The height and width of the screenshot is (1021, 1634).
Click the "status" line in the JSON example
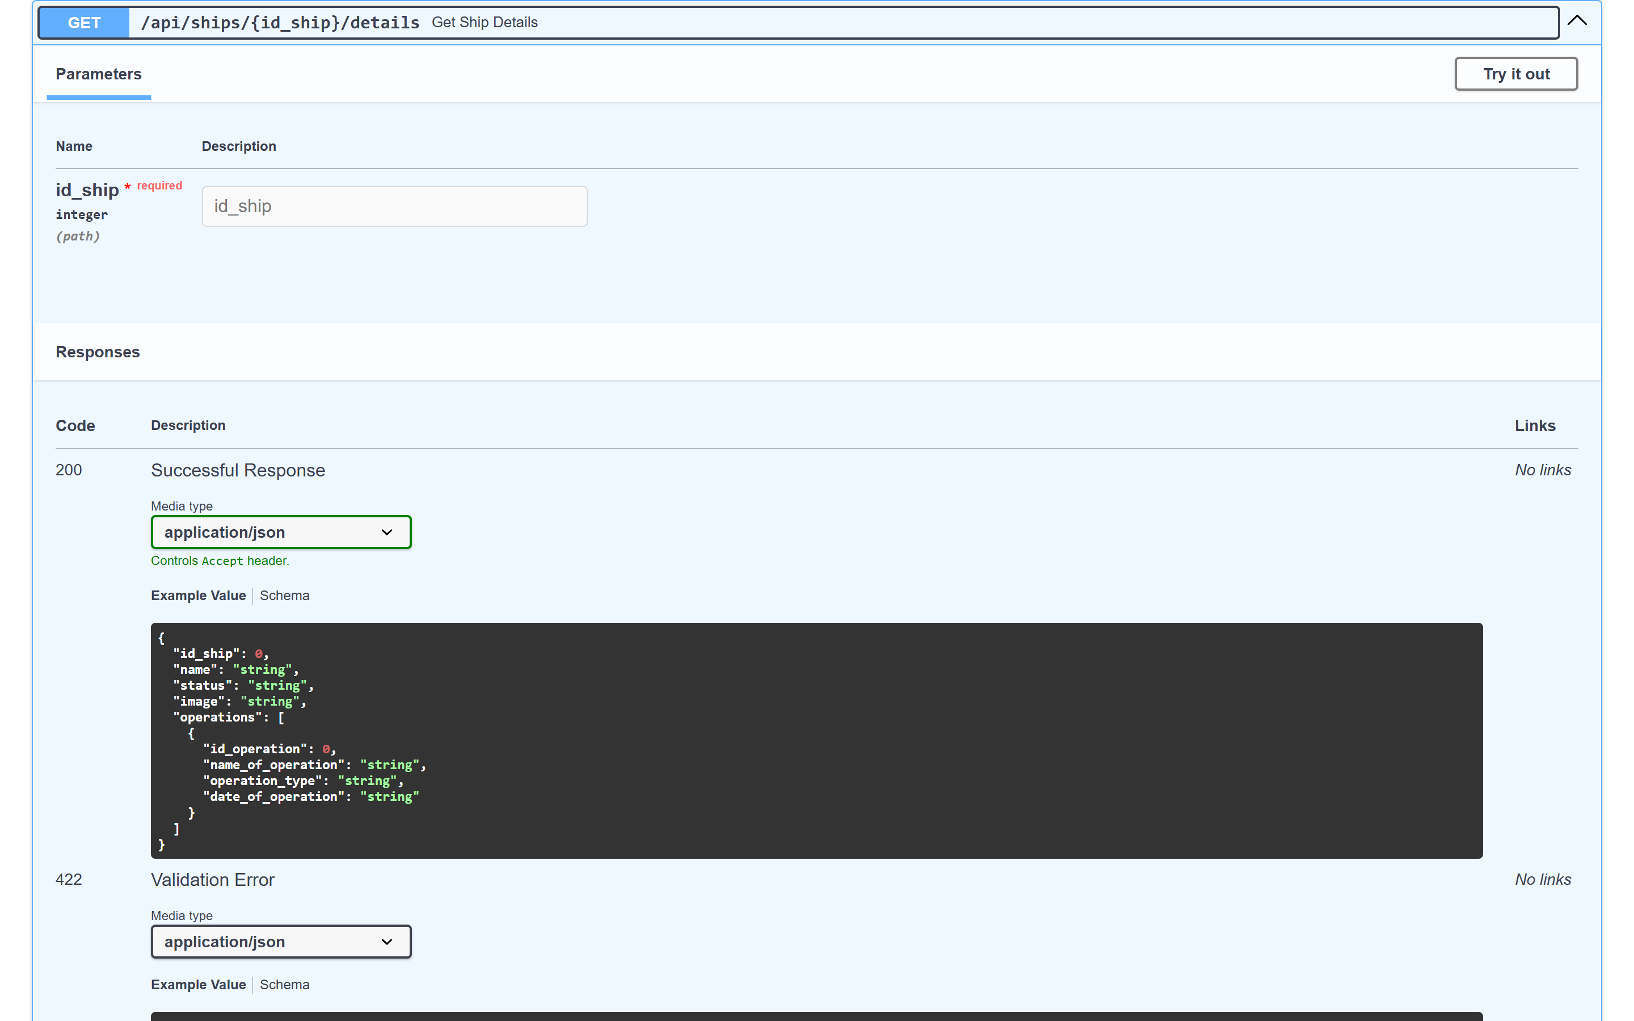coord(243,685)
